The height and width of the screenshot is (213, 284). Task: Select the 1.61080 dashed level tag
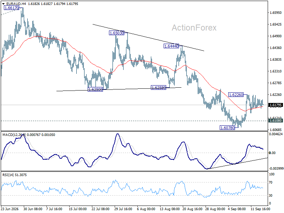point(275,121)
